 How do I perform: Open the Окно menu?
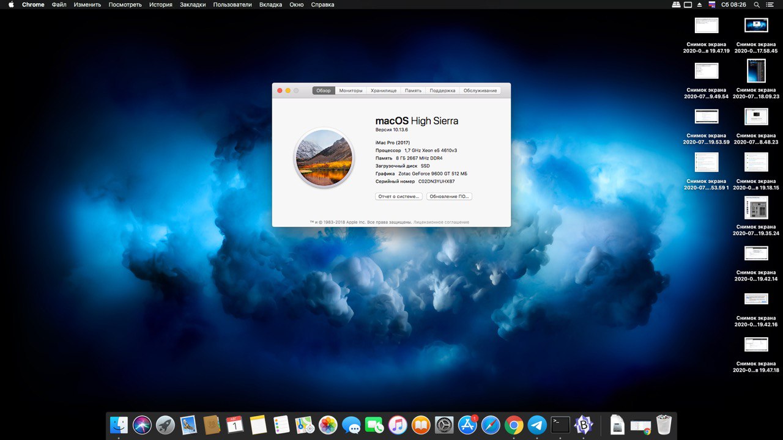click(x=297, y=4)
